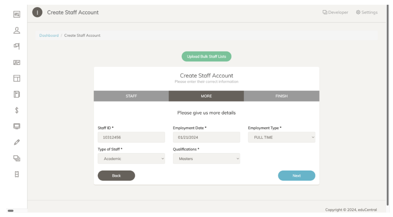Click the dollar sign finance icon
The height and width of the screenshot is (217, 393).
pyautogui.click(x=17, y=110)
